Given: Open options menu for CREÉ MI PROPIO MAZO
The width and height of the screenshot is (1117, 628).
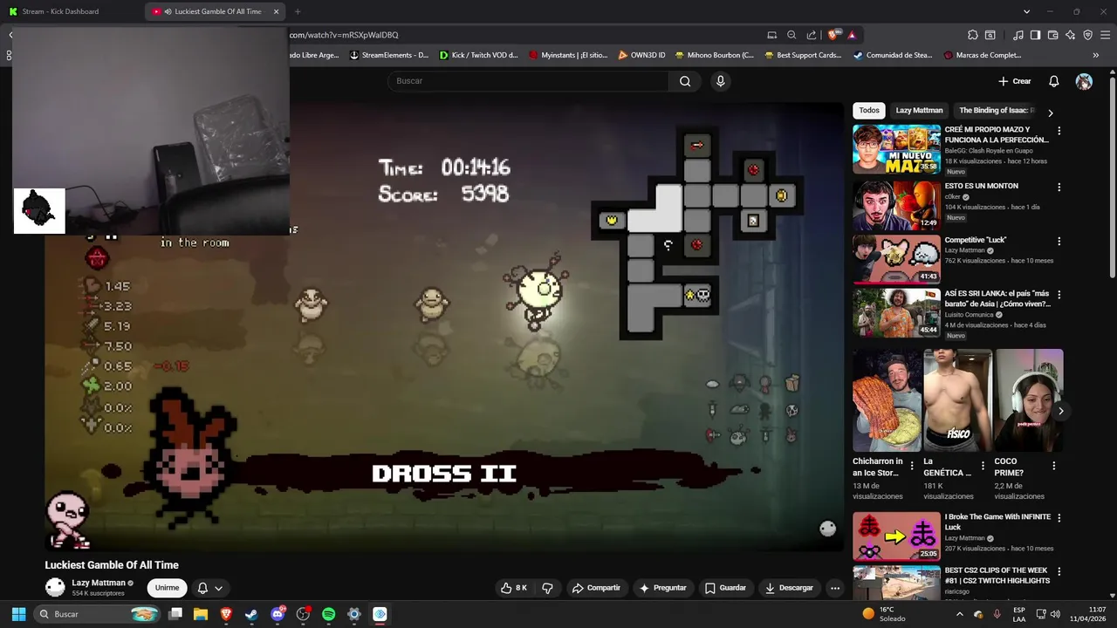Looking at the screenshot, I should [x=1059, y=131].
